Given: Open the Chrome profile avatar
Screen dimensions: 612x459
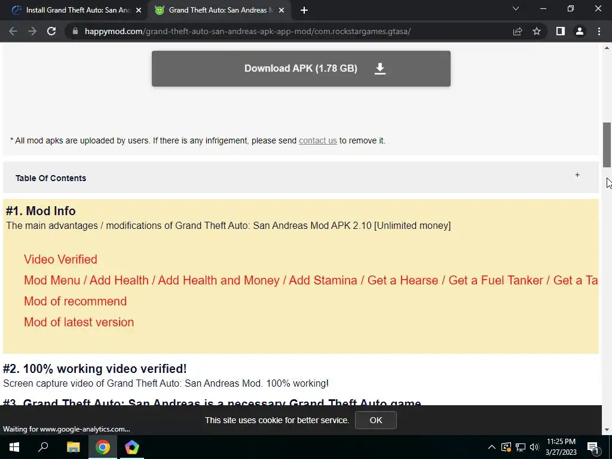Looking at the screenshot, I should 580,31.
